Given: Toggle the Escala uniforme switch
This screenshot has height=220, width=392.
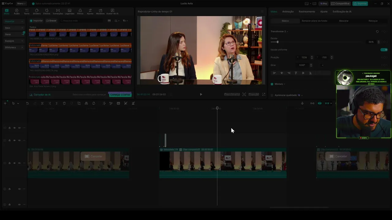Looking at the screenshot, I should (x=384, y=50).
